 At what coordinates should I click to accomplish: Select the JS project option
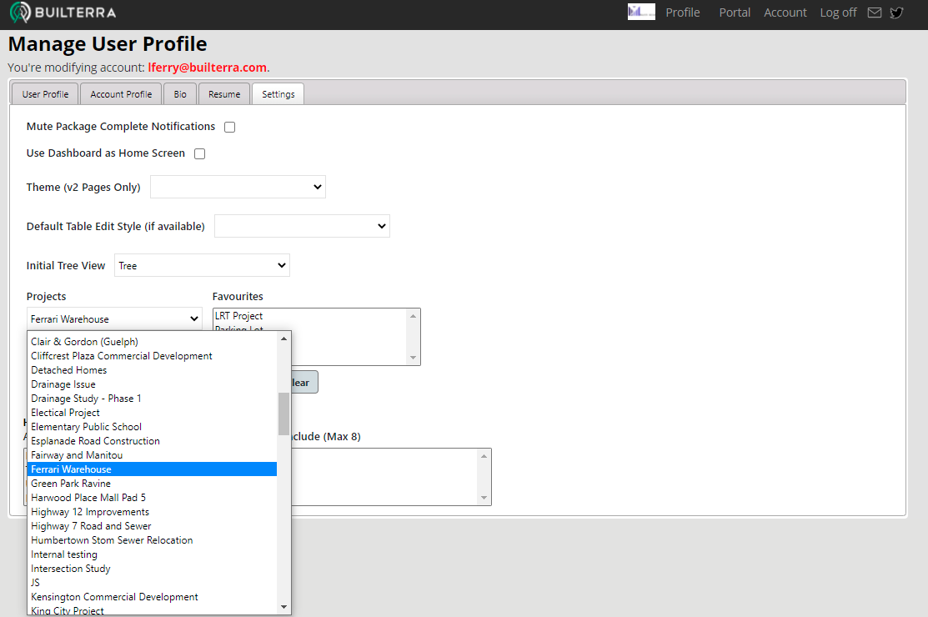[x=152, y=583]
